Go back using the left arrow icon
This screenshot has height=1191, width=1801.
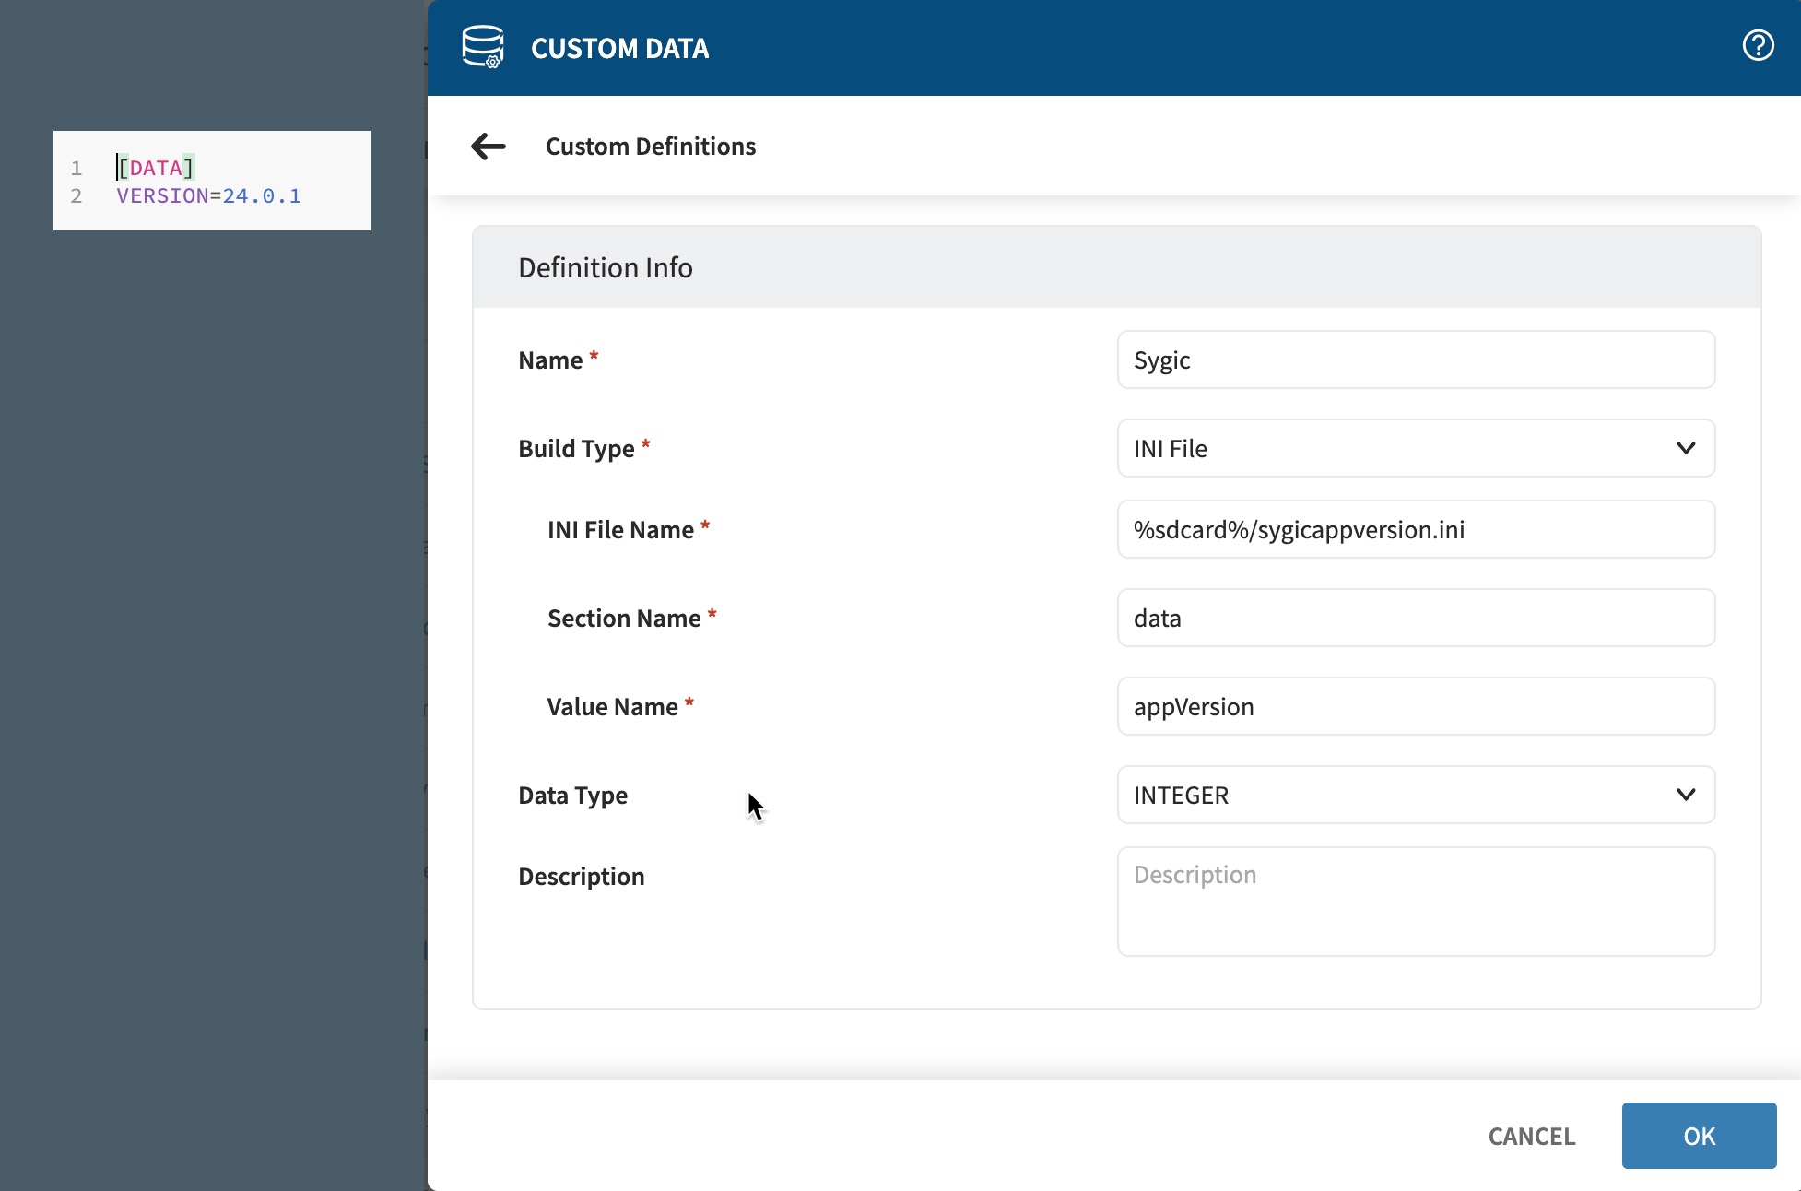tap(488, 146)
